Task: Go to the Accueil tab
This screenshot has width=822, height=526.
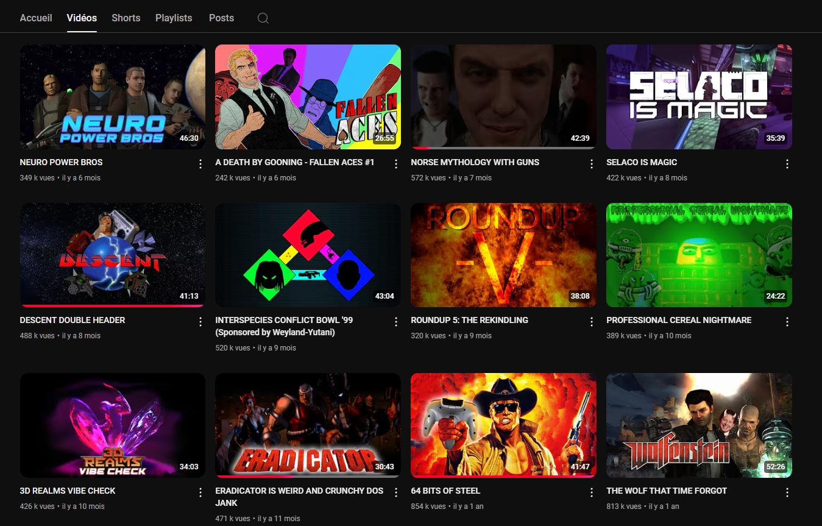Action: [36, 18]
